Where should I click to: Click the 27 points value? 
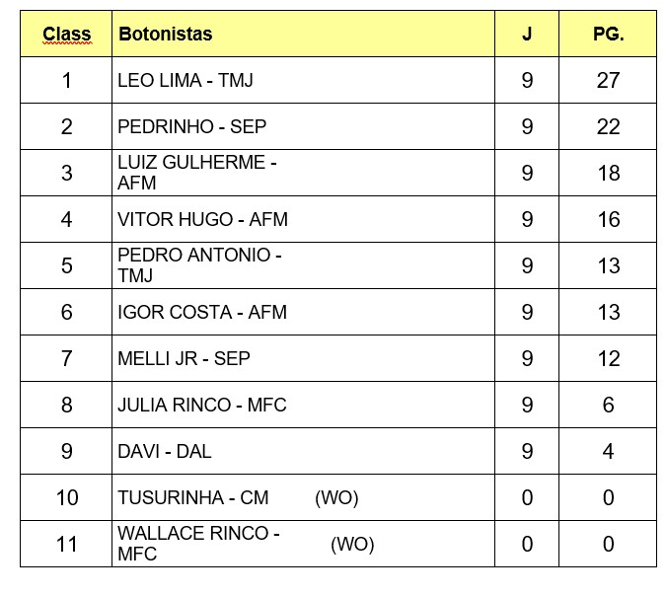pyautogui.click(x=608, y=81)
